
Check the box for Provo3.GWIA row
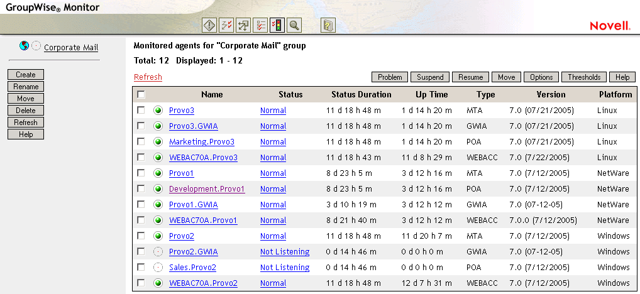(141, 126)
